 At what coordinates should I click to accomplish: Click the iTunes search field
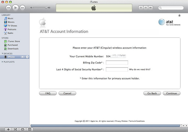pos(171,8)
